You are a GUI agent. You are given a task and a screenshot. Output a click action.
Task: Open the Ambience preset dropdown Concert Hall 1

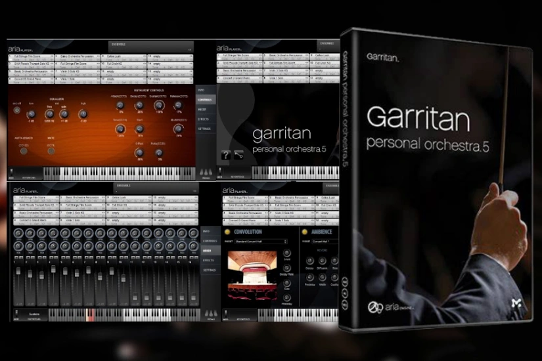tap(325, 242)
